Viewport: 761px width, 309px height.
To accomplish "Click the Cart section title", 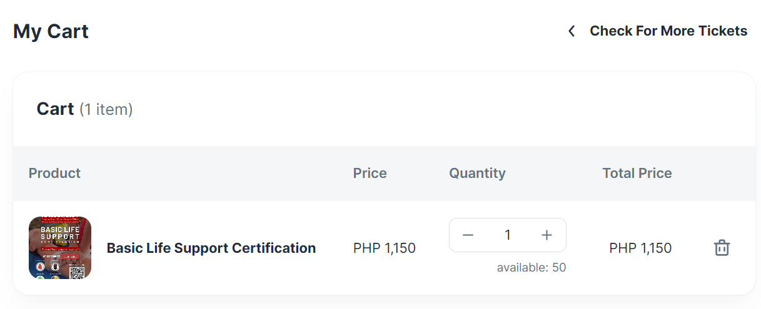I will 55,109.
